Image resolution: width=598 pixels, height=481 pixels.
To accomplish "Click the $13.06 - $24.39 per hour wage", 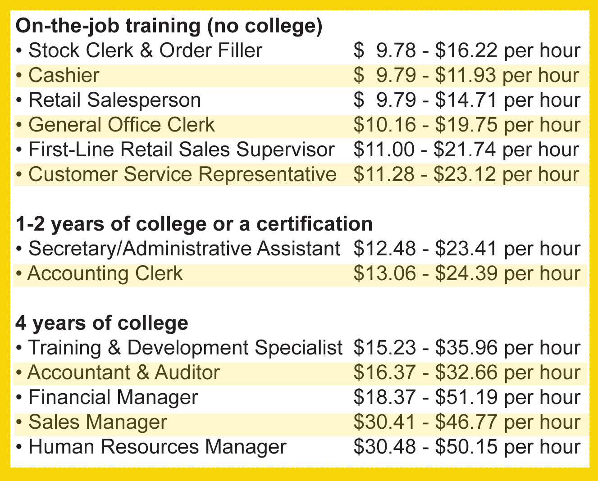I will click(467, 274).
